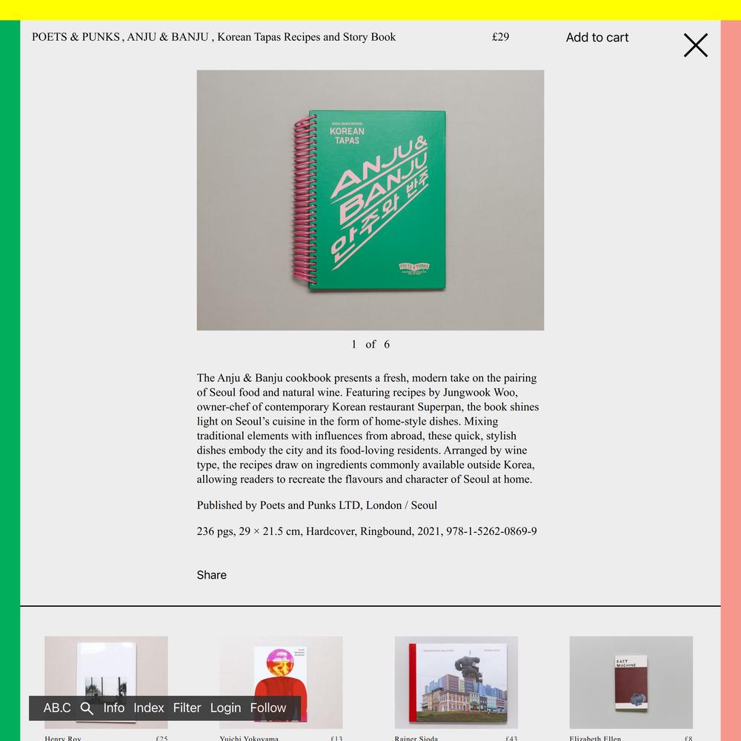
Task: View the Anju & Banju book cover image
Action: pyautogui.click(x=370, y=200)
